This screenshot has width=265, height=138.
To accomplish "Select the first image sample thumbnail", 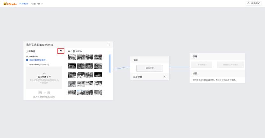I will click(x=72, y=57).
